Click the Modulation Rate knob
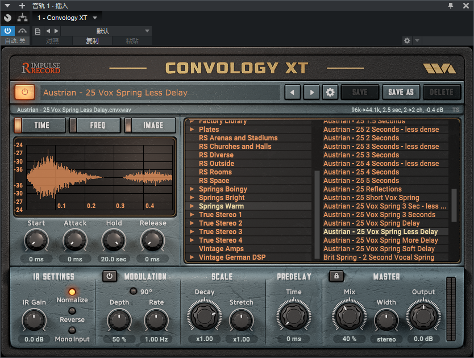 pos(156,320)
